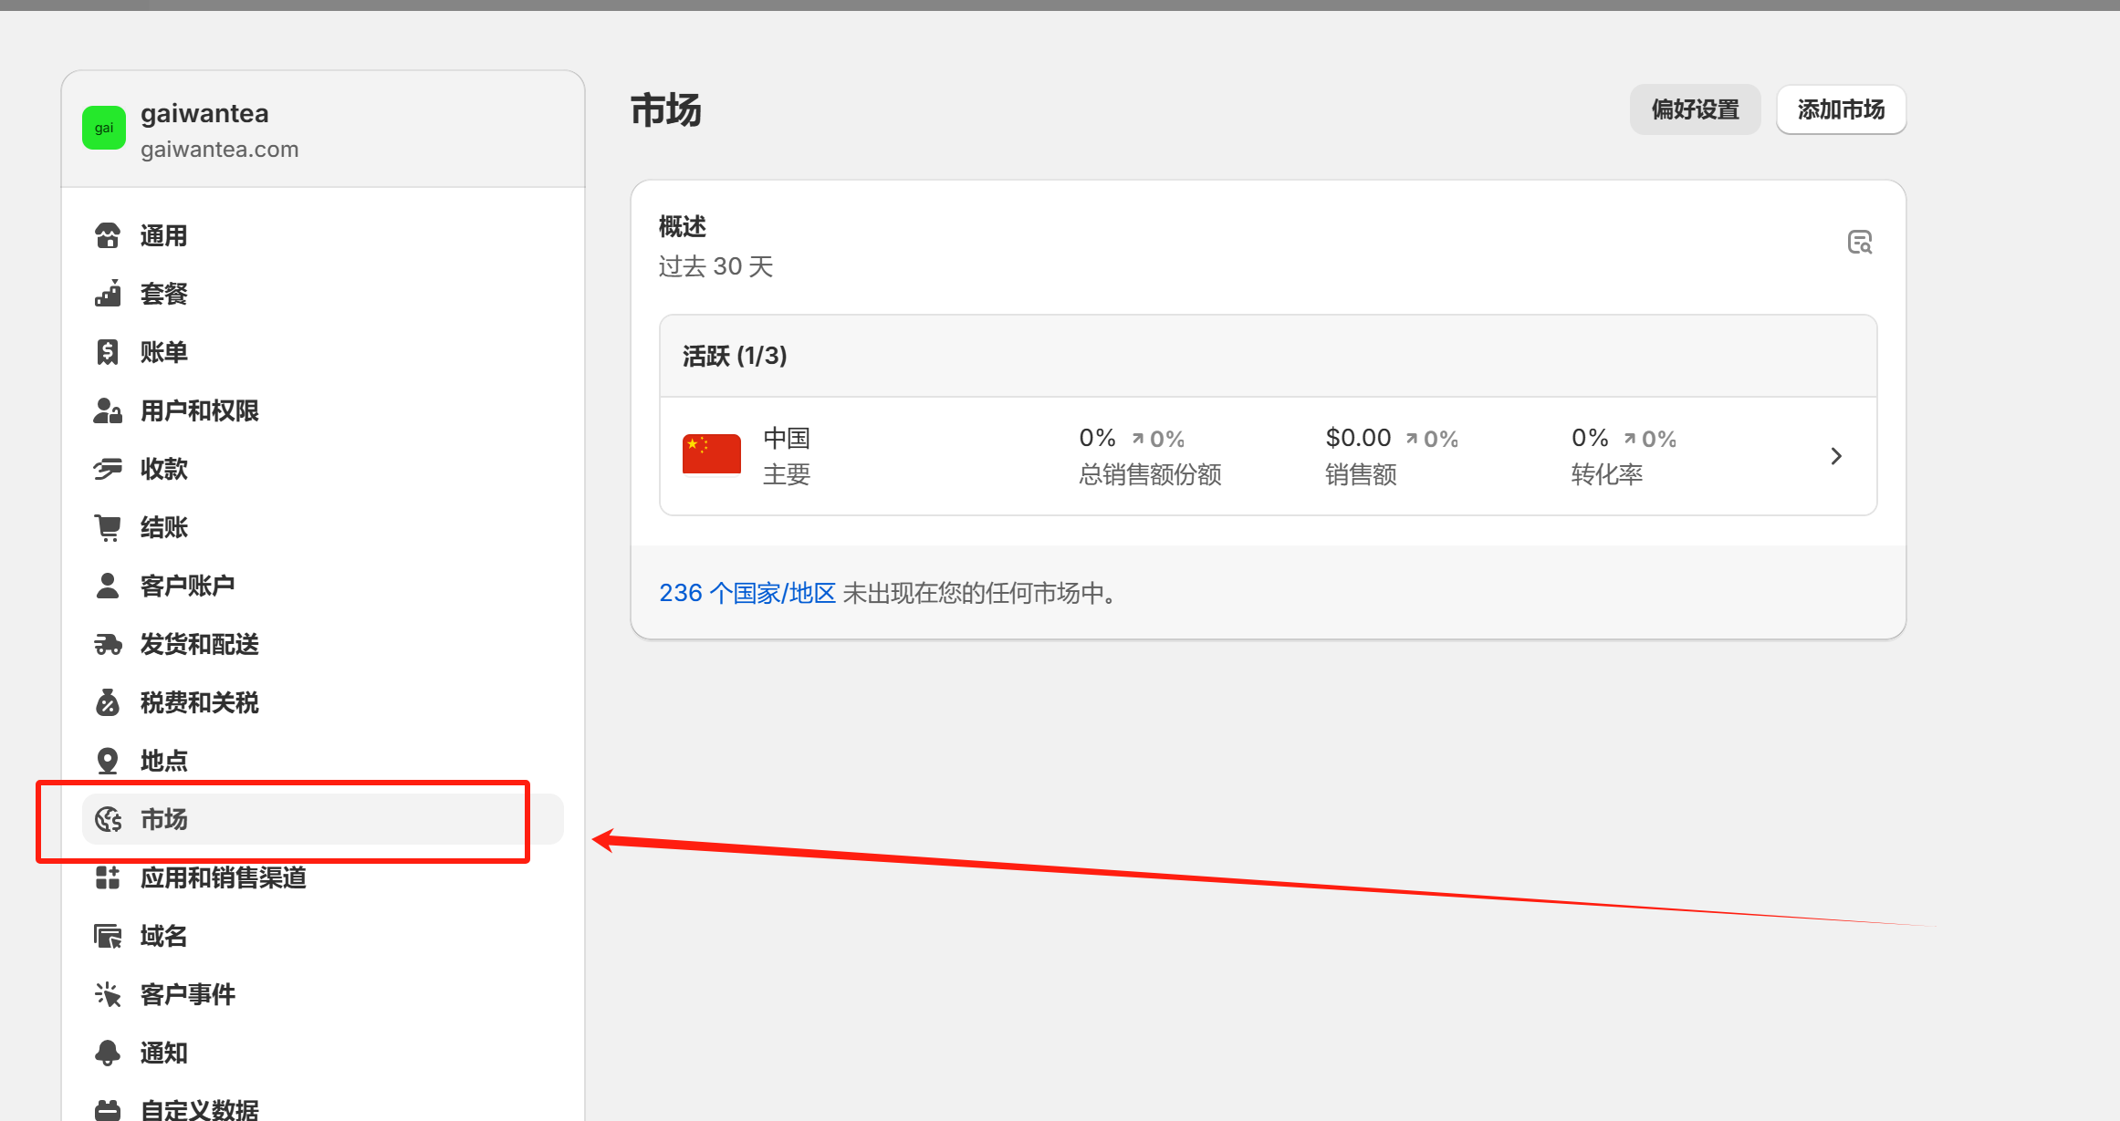This screenshot has width=2120, height=1121.
Task: Click the General store icon
Action: point(108,235)
